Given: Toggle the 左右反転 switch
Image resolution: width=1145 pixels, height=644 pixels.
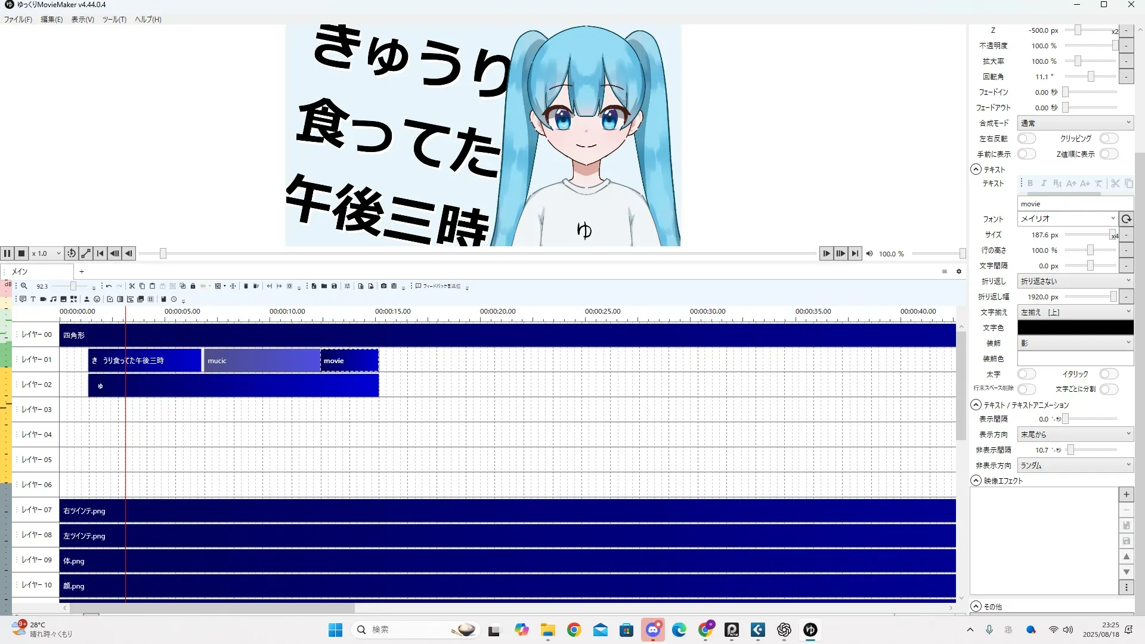Looking at the screenshot, I should point(1026,138).
